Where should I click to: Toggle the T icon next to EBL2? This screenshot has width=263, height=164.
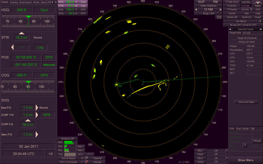[x=227, y=158]
